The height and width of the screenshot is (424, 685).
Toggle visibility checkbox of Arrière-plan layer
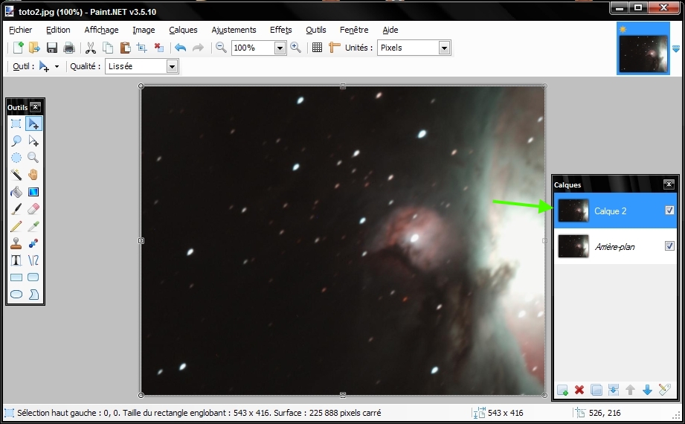point(669,246)
